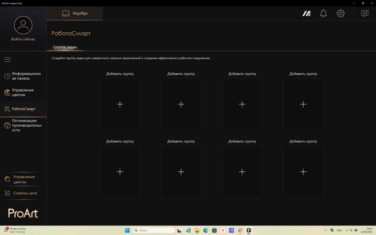The height and width of the screenshot is (235, 376).
Task: Open the Windows Start menu
Action: click(x=127, y=231)
